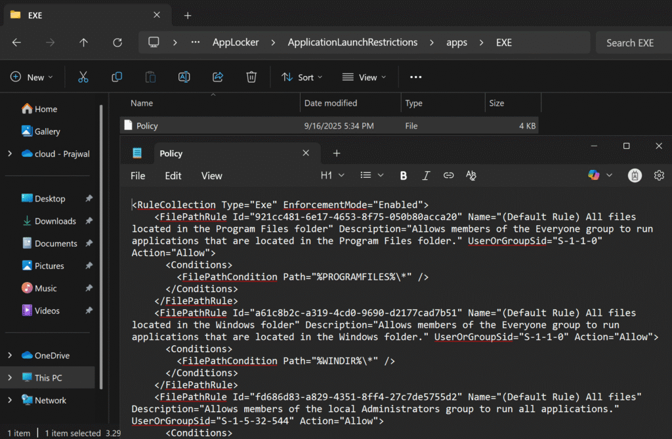Go back with the Back arrow
This screenshot has height=439, width=672.
click(16, 43)
